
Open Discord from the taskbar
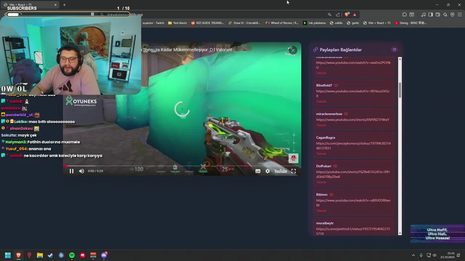tap(104, 255)
